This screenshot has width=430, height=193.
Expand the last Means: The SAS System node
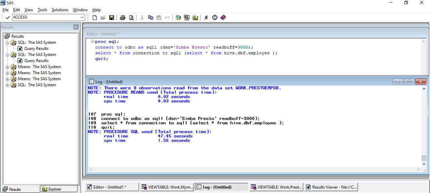click(x=7, y=79)
